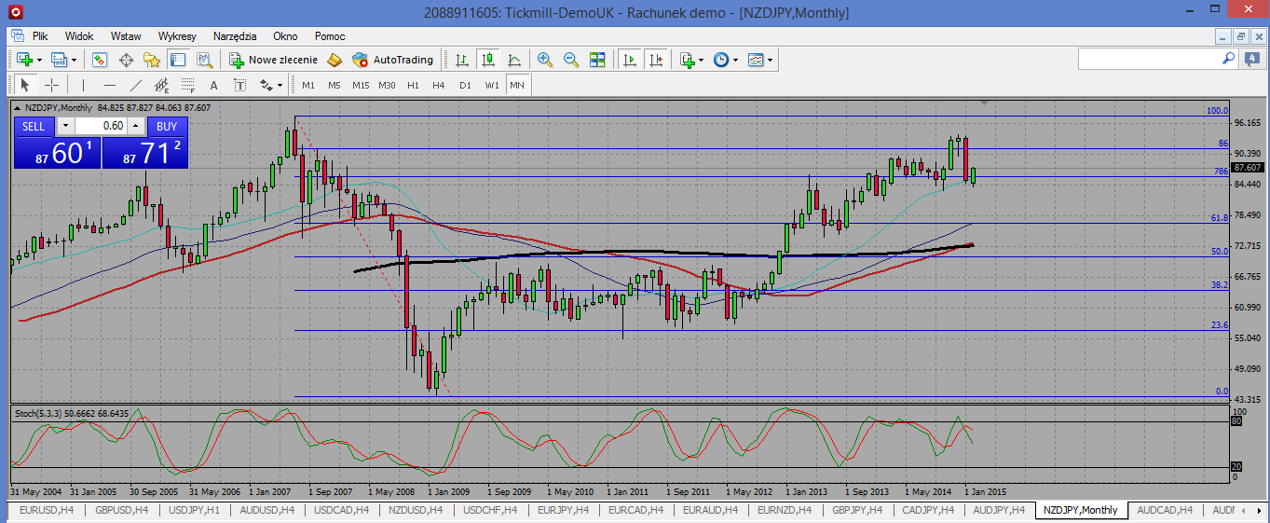Tile chart windows icon
Screen dimensions: 1270x523
pos(597,60)
